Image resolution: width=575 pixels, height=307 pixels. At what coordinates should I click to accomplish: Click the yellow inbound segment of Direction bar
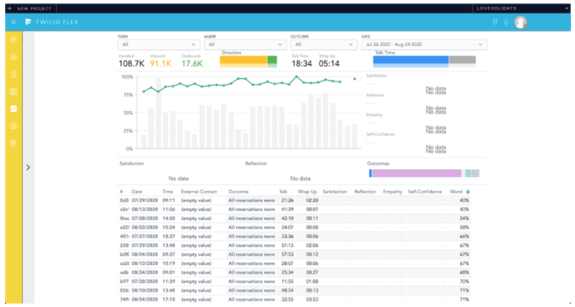pos(243,60)
